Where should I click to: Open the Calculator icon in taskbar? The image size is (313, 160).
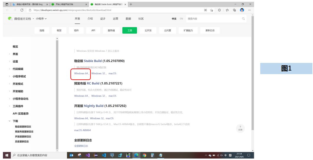coord(152,155)
